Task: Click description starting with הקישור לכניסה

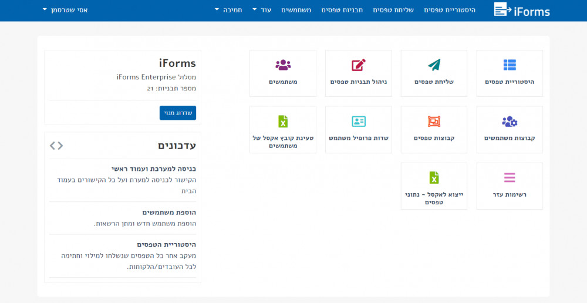Action: (127, 186)
